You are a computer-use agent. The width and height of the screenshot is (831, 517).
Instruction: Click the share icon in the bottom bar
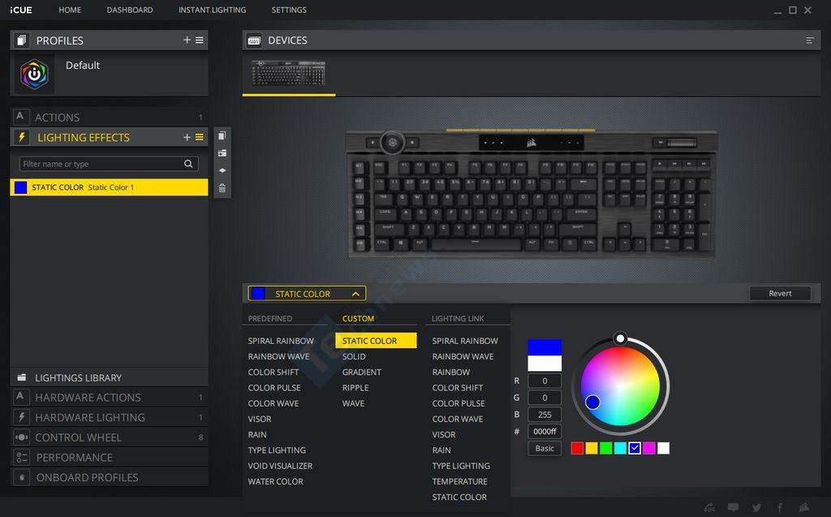tap(709, 507)
